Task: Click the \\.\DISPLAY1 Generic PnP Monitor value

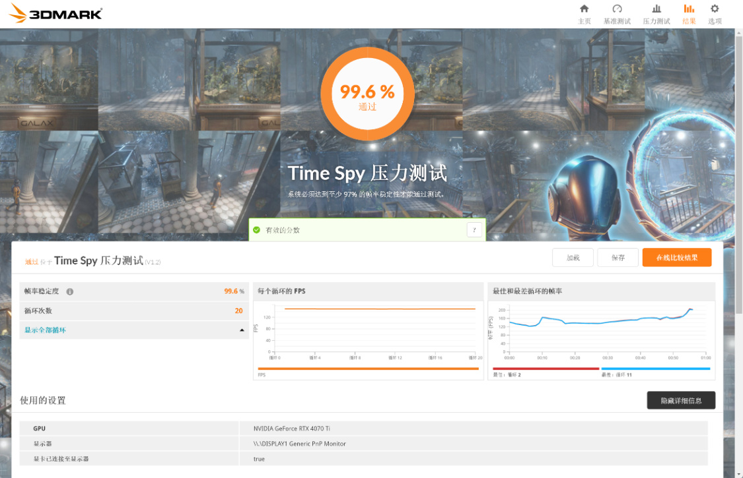Action: pos(299,444)
